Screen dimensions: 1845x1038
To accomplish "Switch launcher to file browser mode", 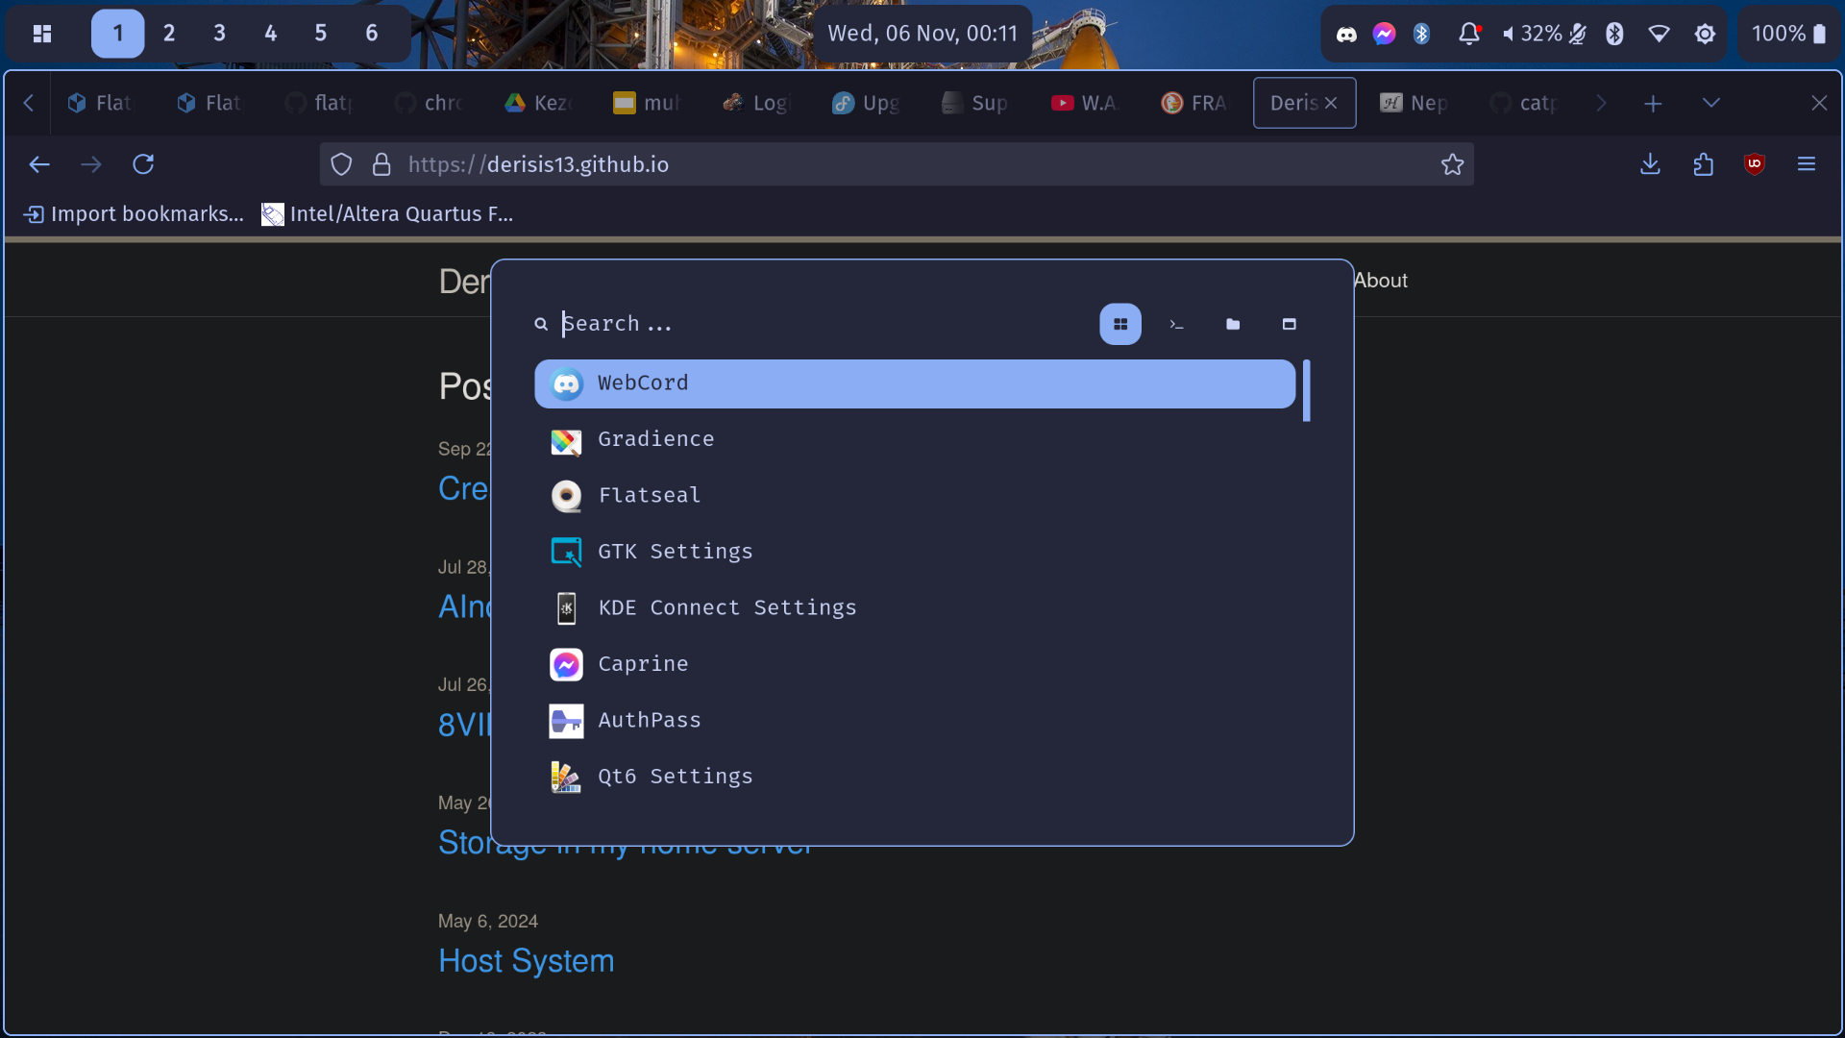I will coord(1233,325).
